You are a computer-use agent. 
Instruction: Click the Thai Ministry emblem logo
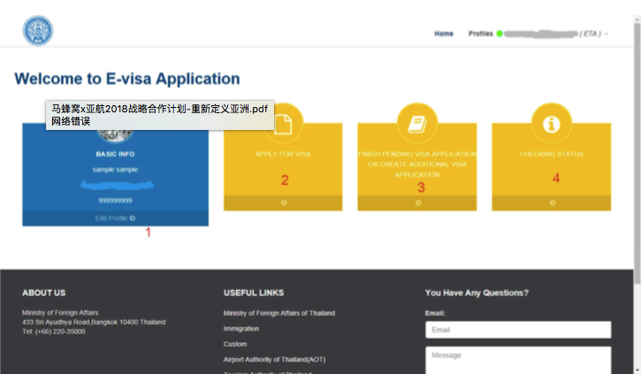coord(37,31)
